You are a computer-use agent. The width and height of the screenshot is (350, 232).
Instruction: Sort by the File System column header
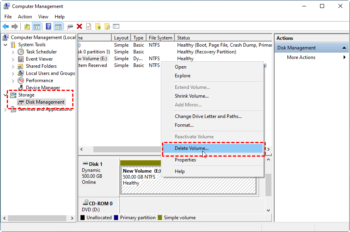160,37
